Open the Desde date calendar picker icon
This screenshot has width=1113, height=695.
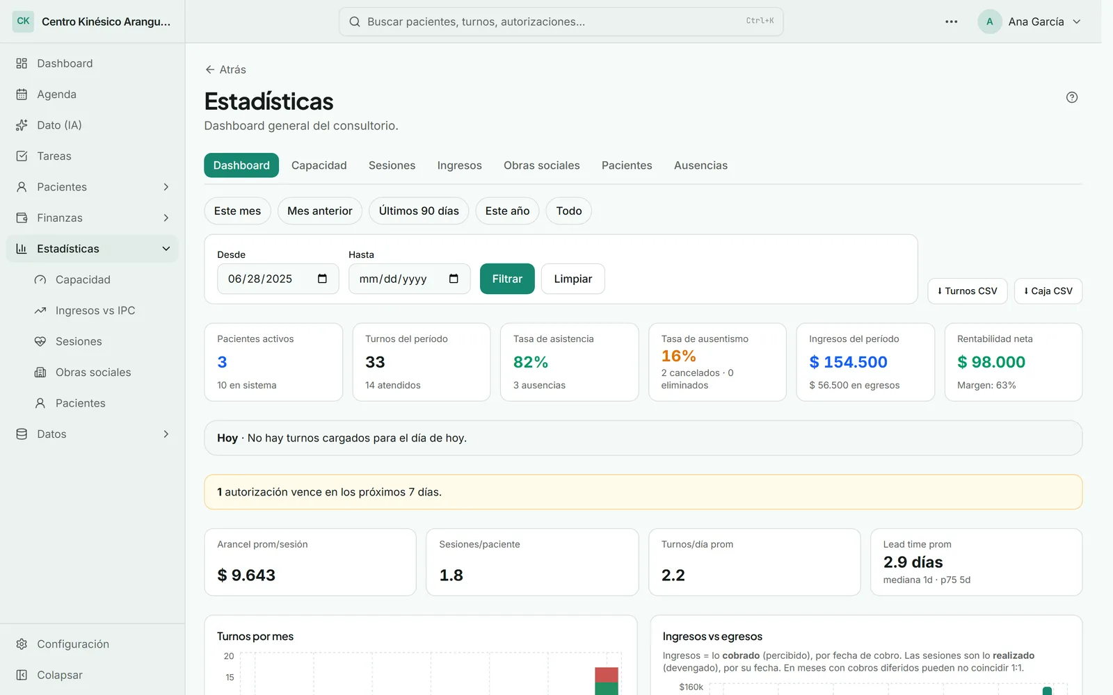pos(322,279)
